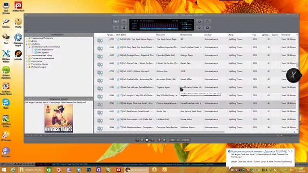Click the red camera icon on the taskbar

pos(118,170)
